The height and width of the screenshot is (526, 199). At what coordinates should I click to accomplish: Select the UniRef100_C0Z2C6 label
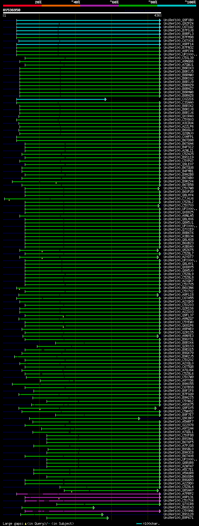178,99
